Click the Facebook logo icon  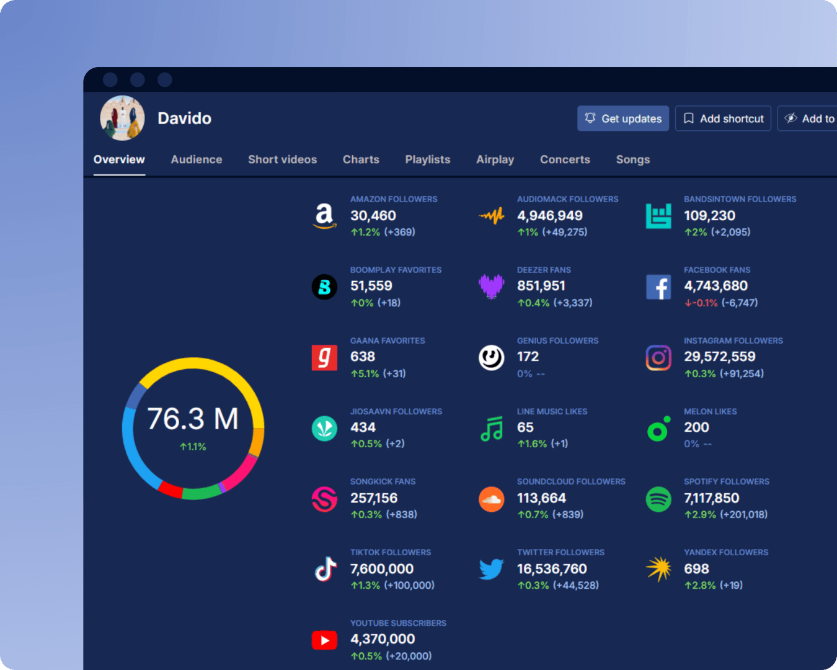pos(658,287)
